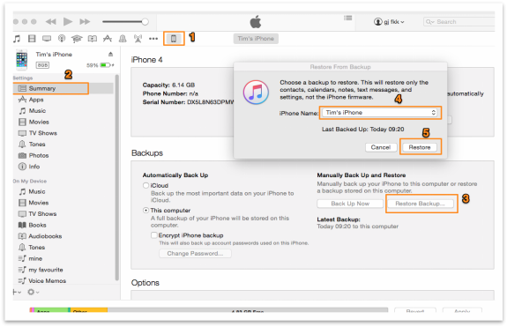Confirm Restore in the dialog
Image resolution: width=507 pixels, height=327 pixels.
point(420,147)
